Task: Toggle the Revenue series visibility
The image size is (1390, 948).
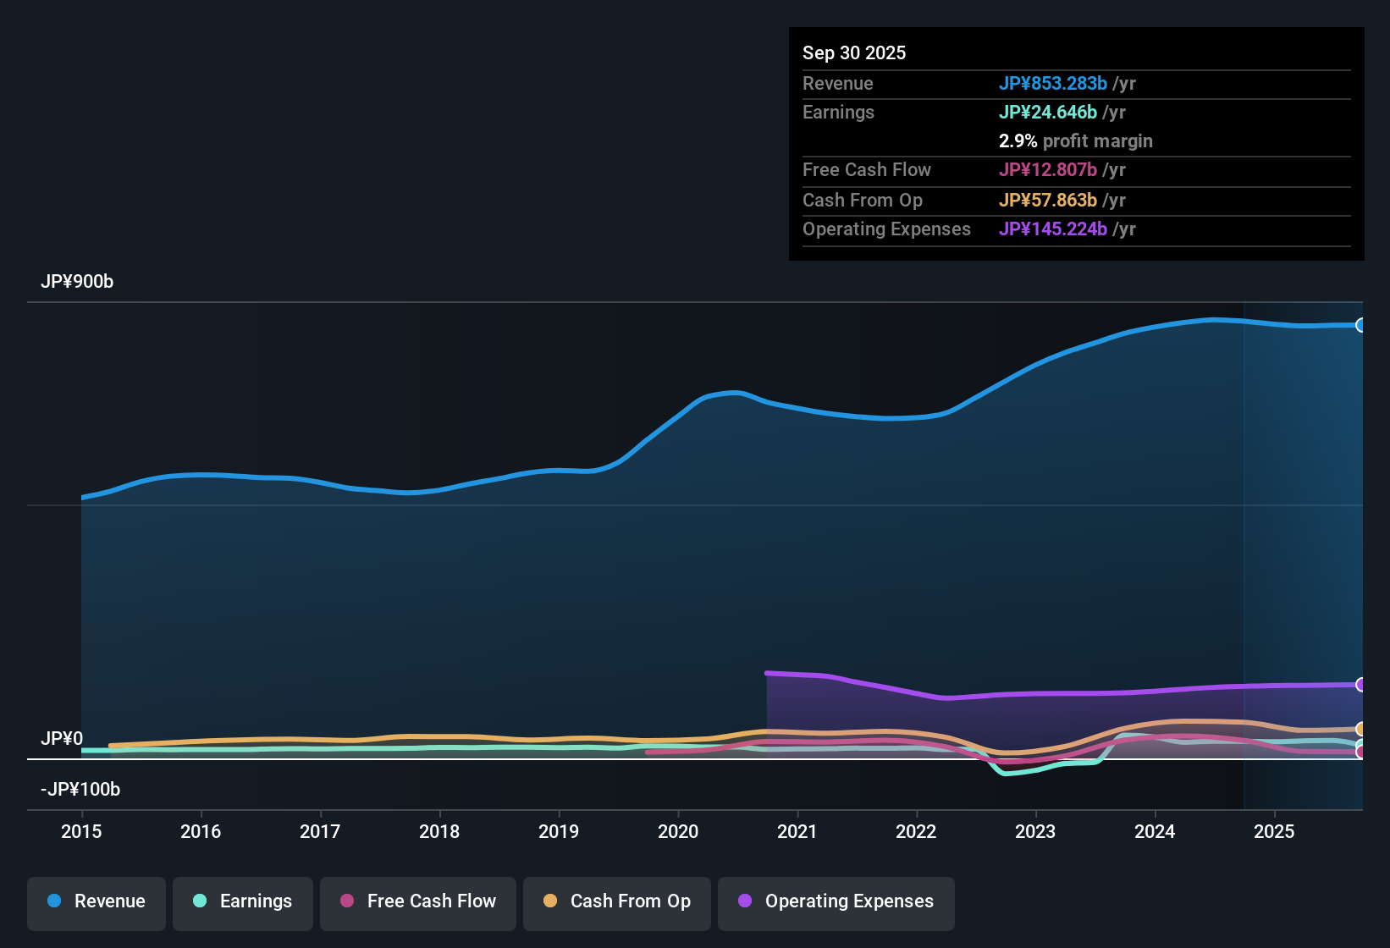Action: (96, 901)
